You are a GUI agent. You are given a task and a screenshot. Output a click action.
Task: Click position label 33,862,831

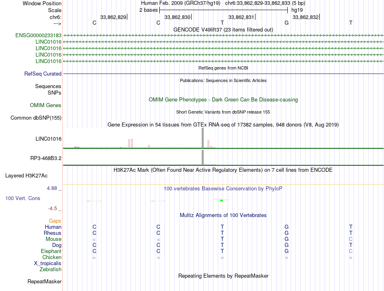point(241,17)
